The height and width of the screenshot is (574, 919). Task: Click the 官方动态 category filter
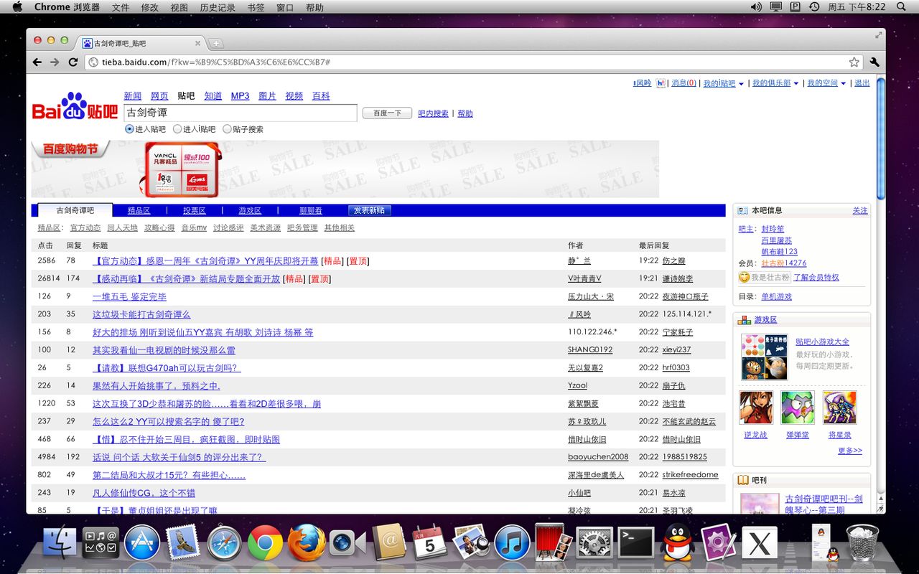click(85, 227)
